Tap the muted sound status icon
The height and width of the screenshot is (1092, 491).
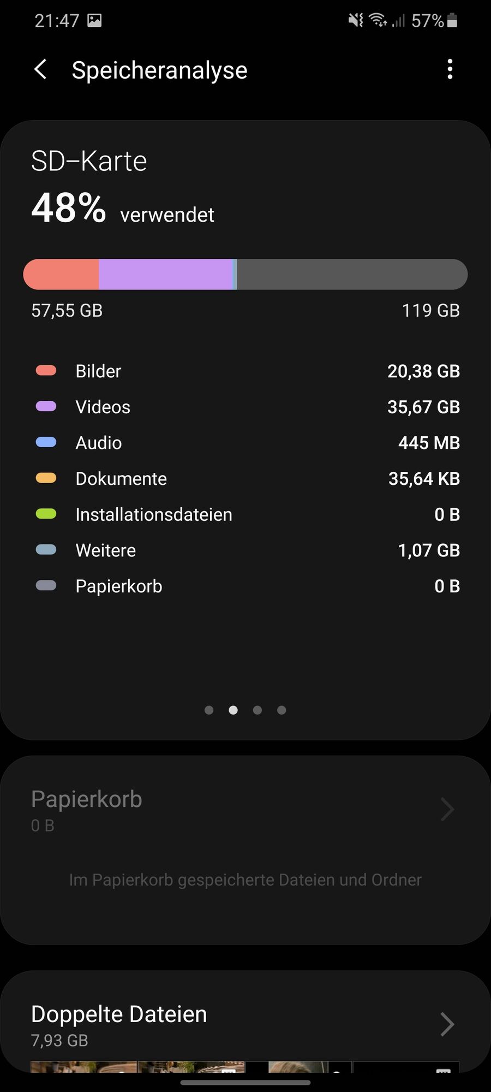(x=356, y=21)
